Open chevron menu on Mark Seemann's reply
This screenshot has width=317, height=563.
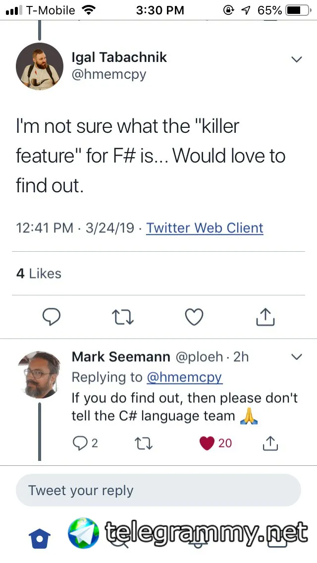[x=296, y=357]
